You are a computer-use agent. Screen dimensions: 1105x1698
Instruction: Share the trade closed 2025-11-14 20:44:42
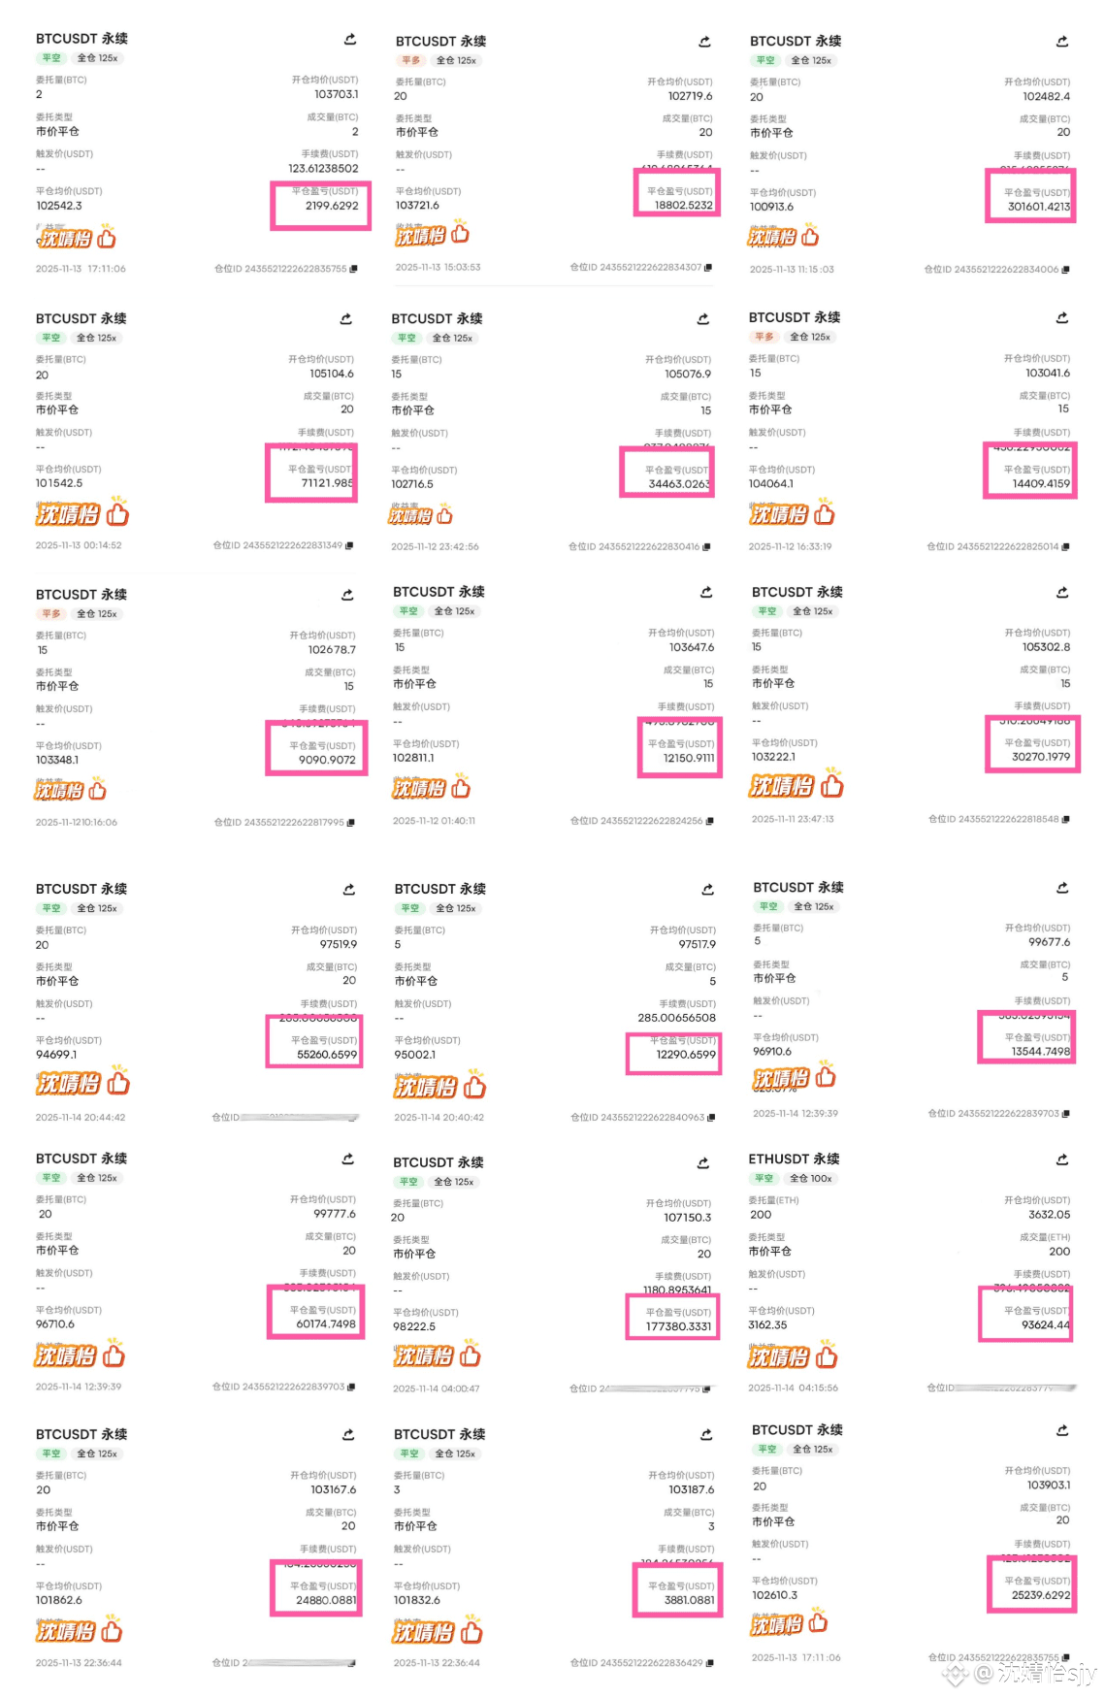349,890
